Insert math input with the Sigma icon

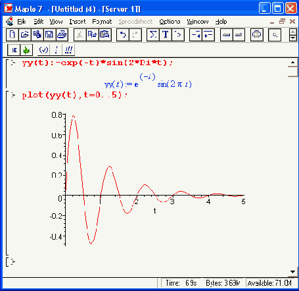153,35
